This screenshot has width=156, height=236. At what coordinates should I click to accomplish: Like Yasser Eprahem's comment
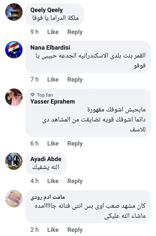[x=53, y=143]
